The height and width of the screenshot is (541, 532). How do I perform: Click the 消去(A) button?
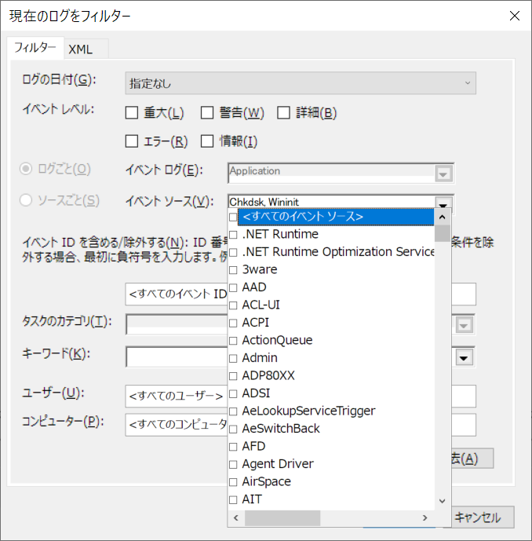coord(472,459)
